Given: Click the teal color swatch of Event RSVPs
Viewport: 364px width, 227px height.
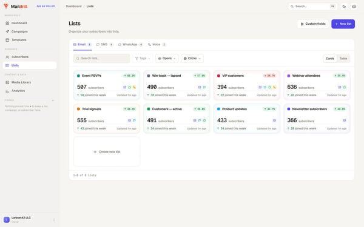Looking at the screenshot, I should pos(78,76).
